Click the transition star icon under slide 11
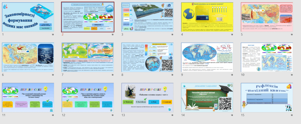This screenshot has width=301, height=124. tap(53, 115)
